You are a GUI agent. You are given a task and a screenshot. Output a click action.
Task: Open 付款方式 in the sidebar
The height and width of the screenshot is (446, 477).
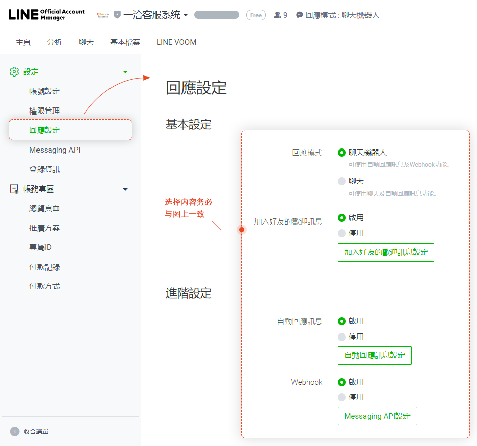point(45,286)
